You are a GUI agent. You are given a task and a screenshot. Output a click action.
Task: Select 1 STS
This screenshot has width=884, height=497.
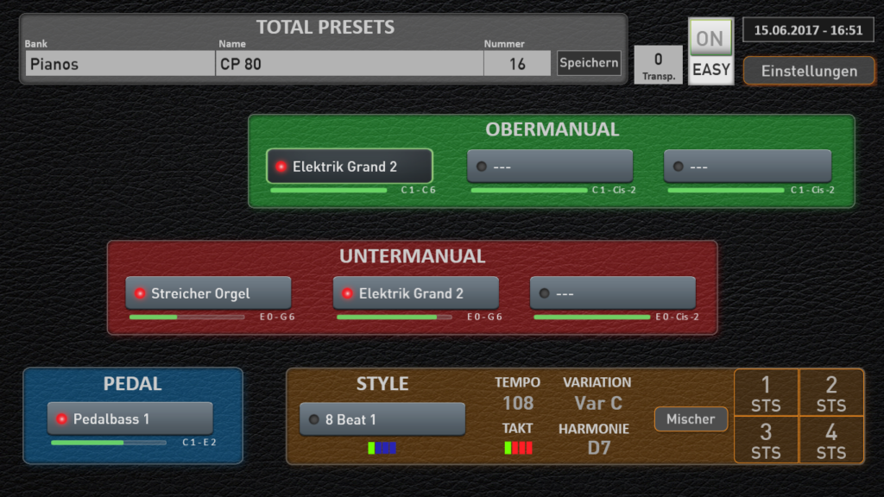[767, 393]
